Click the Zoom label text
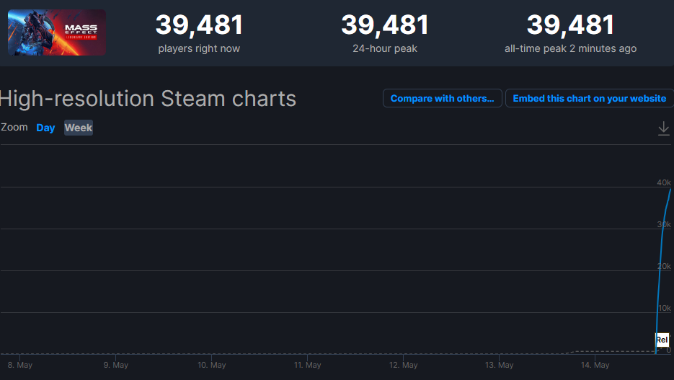The image size is (674, 380). [14, 127]
